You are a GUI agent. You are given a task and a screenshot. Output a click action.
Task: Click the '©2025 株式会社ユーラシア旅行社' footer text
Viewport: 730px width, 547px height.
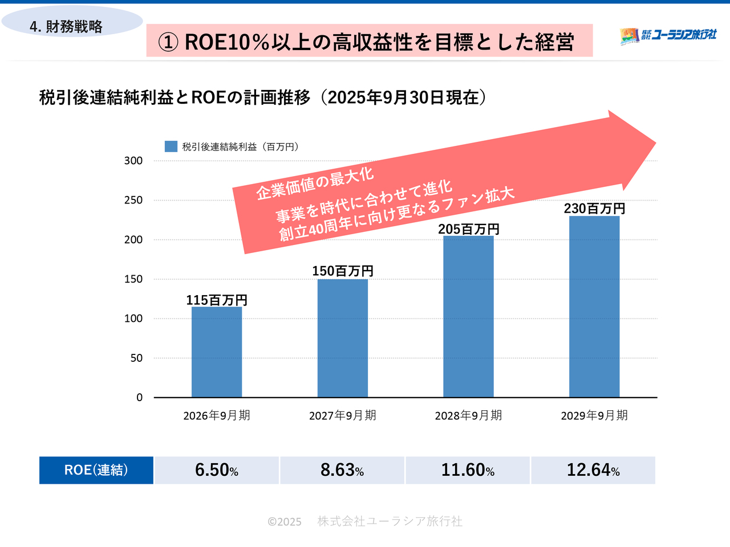coord(365,521)
